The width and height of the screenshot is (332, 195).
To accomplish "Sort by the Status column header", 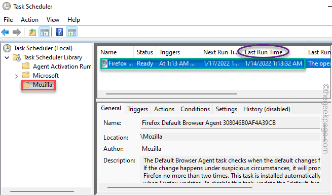I will tap(145, 52).
